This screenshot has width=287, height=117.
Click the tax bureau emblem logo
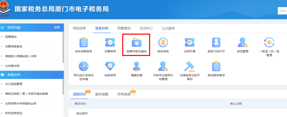coord(5,8)
